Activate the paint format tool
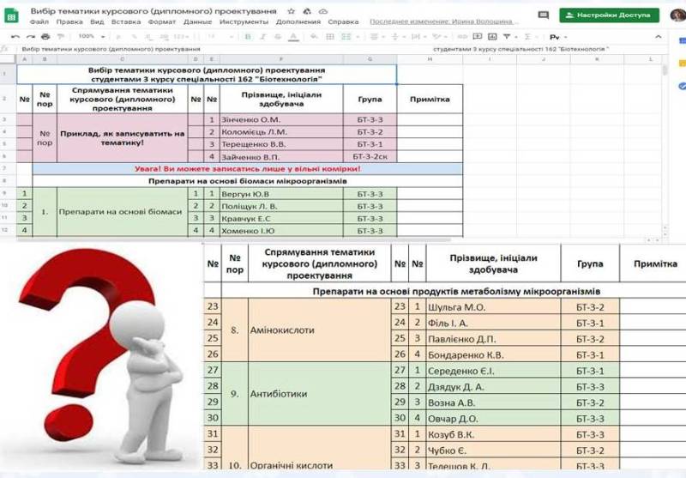The width and height of the screenshot is (686, 478). pos(61,37)
